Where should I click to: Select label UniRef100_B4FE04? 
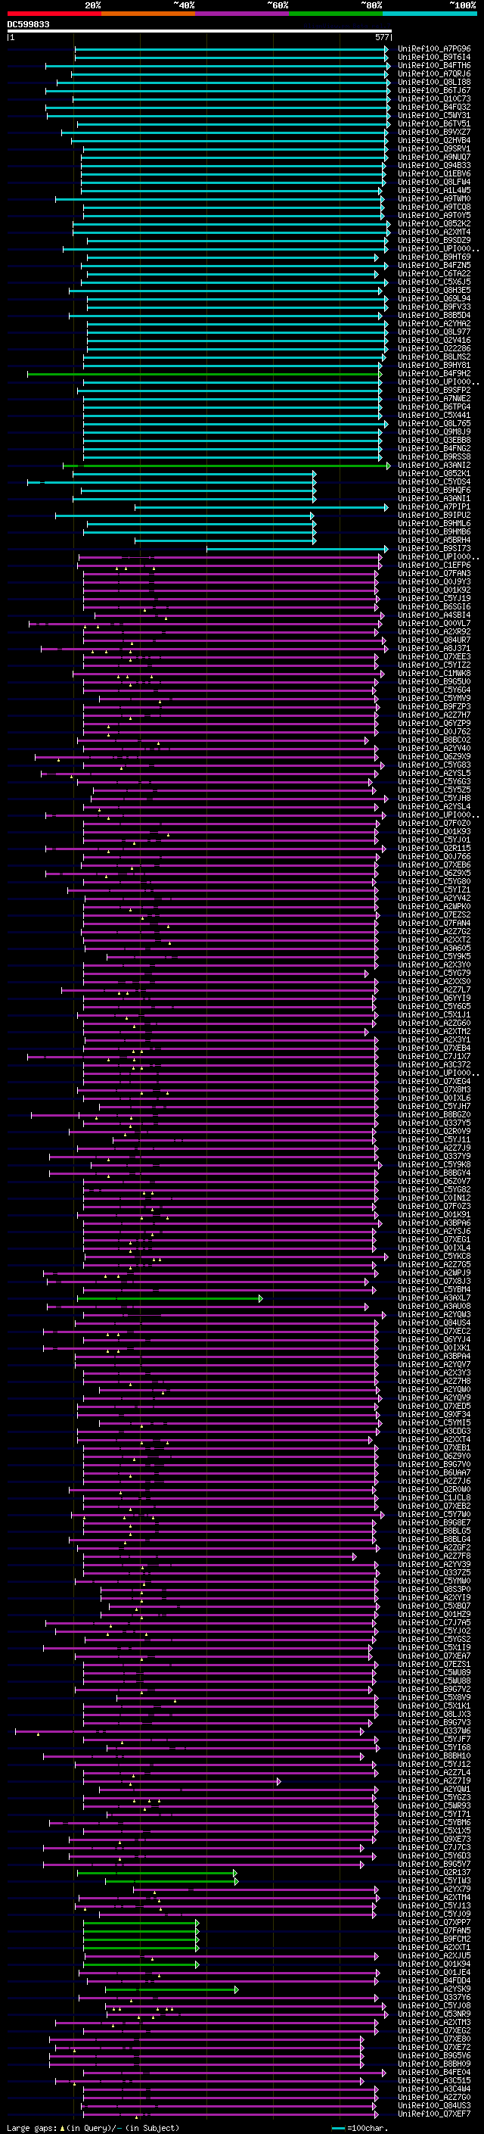click(434, 2072)
